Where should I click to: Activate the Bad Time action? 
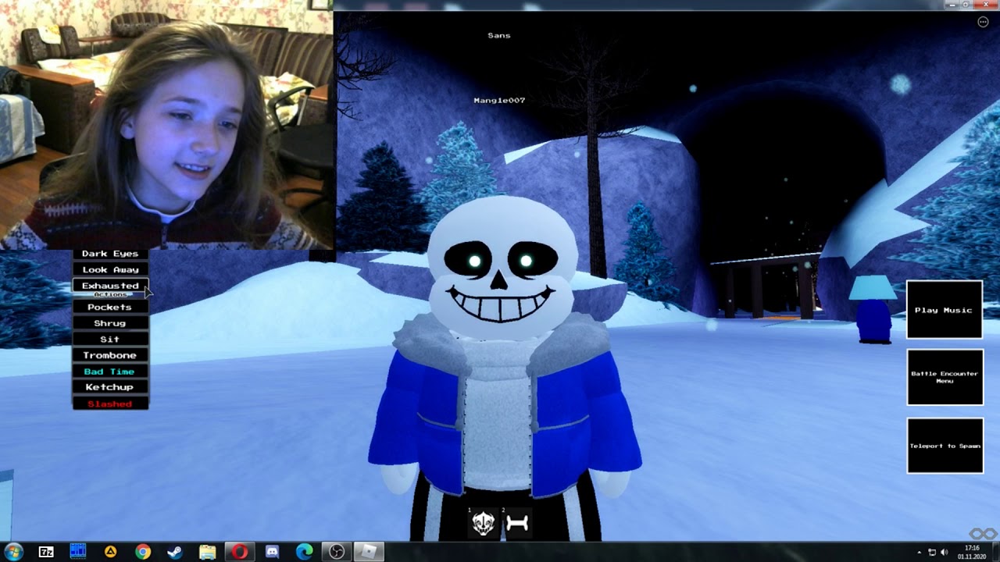[110, 372]
